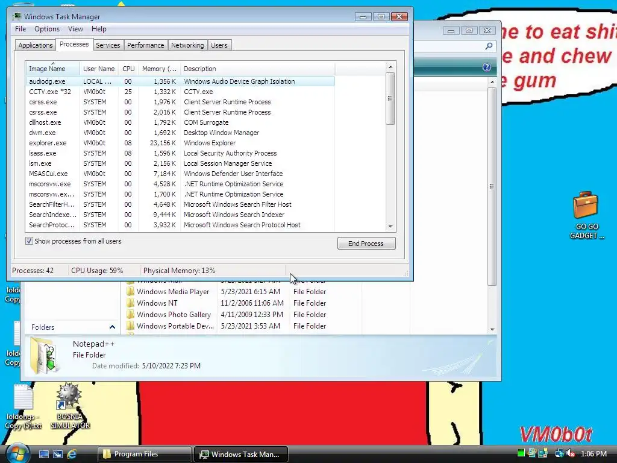Sort by Memory column header

coord(159,69)
